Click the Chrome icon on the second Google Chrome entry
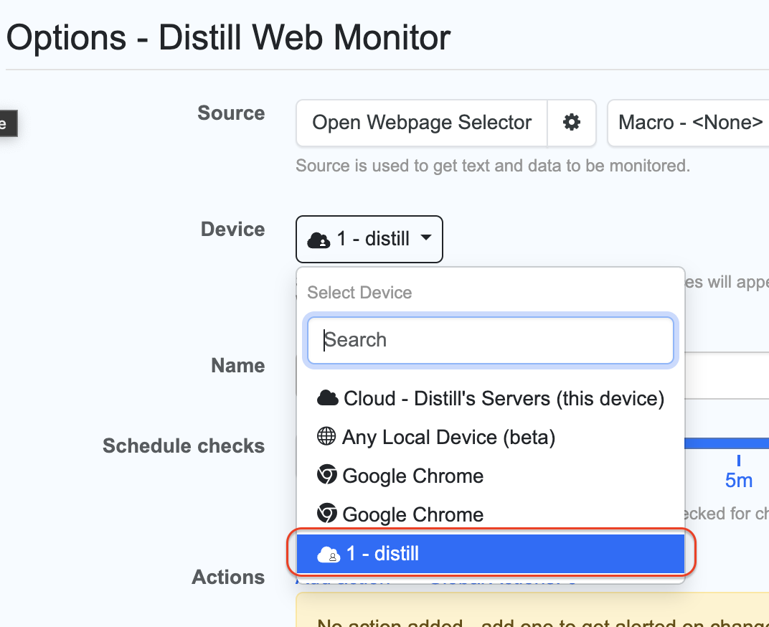 point(329,514)
